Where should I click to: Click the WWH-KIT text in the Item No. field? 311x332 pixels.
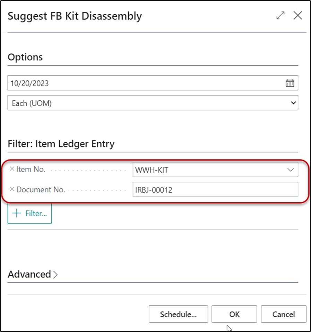coord(152,170)
